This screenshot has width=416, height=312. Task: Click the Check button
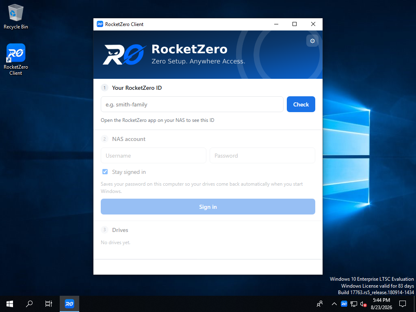tap(301, 104)
